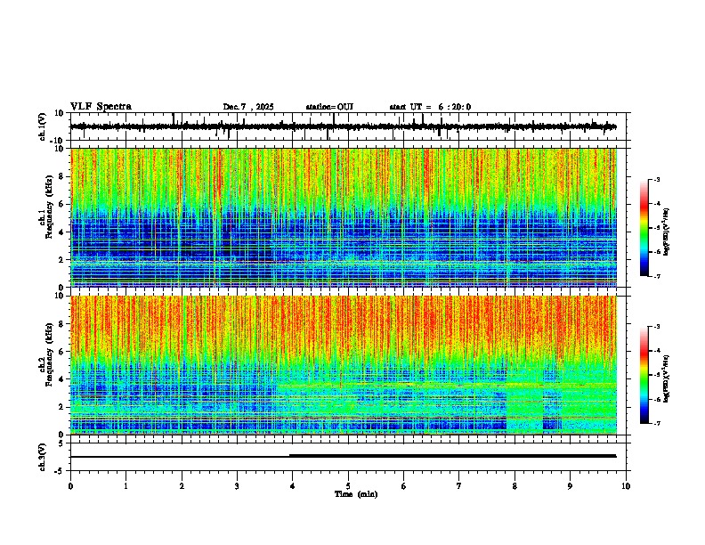Click time axis tick label "1"
705x545 pixels.
point(126,486)
